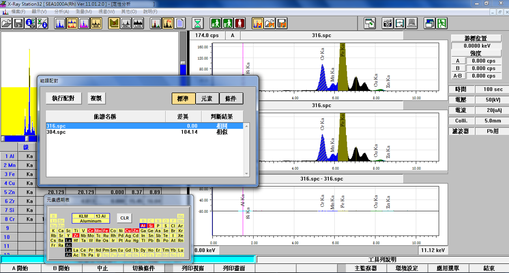Click the X-ray instrument chamber icon

(x=400, y=24)
